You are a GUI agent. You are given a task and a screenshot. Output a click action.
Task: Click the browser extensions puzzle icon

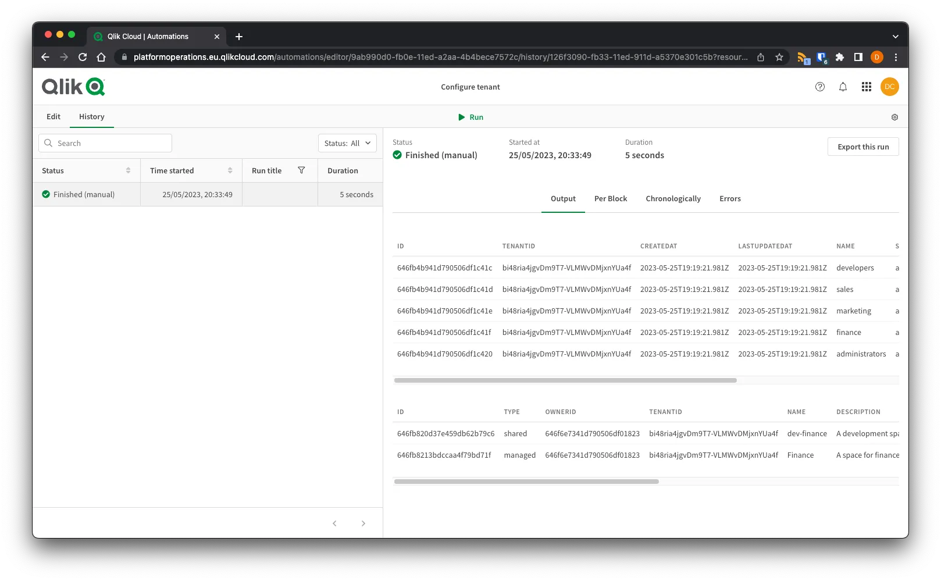[x=839, y=57]
